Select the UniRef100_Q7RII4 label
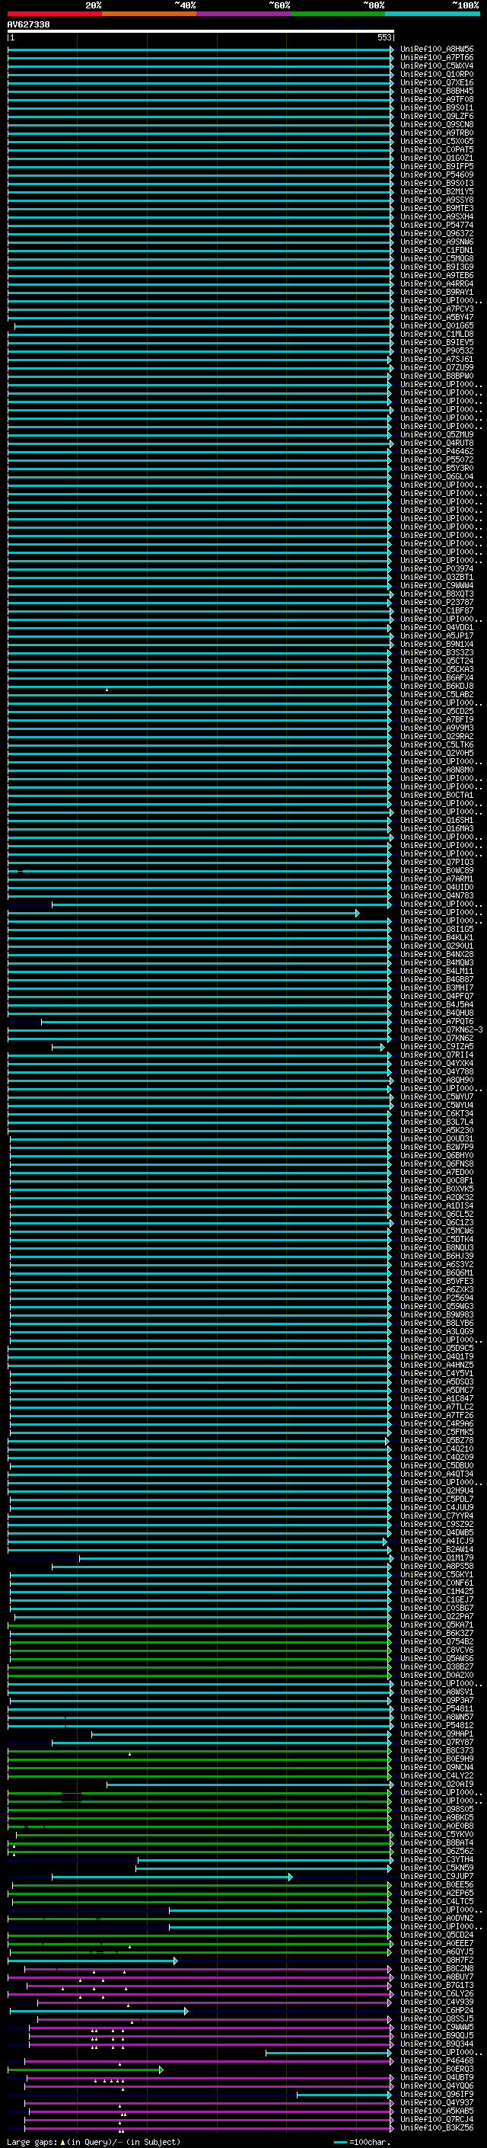This screenshot has width=487, height=2148. (x=437, y=1055)
